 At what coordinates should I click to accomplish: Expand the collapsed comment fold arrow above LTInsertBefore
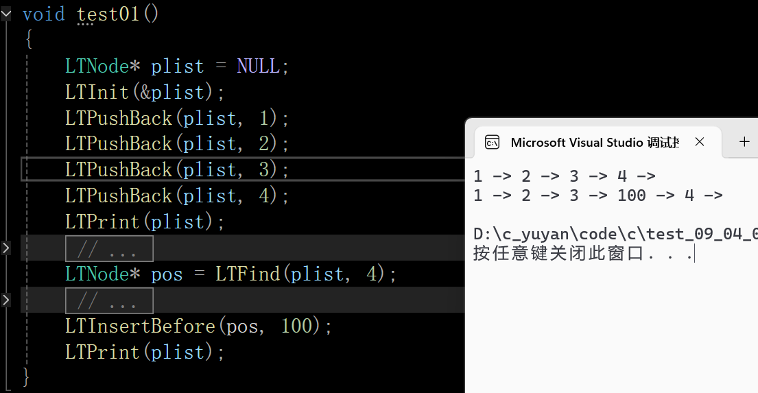5,300
